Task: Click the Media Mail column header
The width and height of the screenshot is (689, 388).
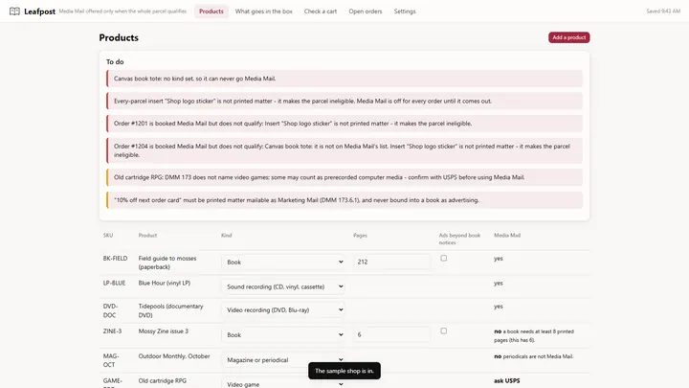Action: click(507, 236)
